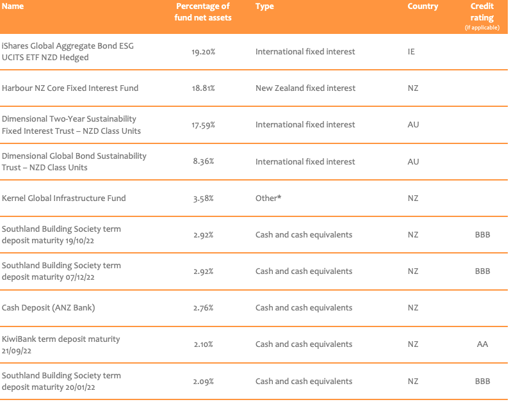Click Southland term deposit maturity 19/10/22
This screenshot has height=402, width=511.
pyautogui.click(x=61, y=234)
